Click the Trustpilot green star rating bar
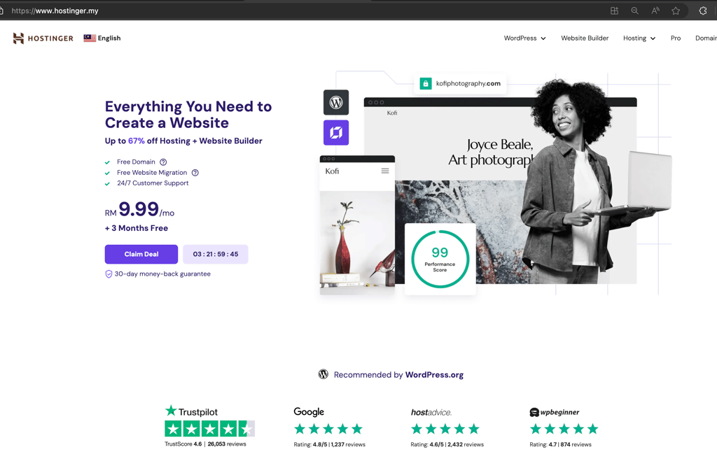The image size is (717, 475). (x=209, y=428)
